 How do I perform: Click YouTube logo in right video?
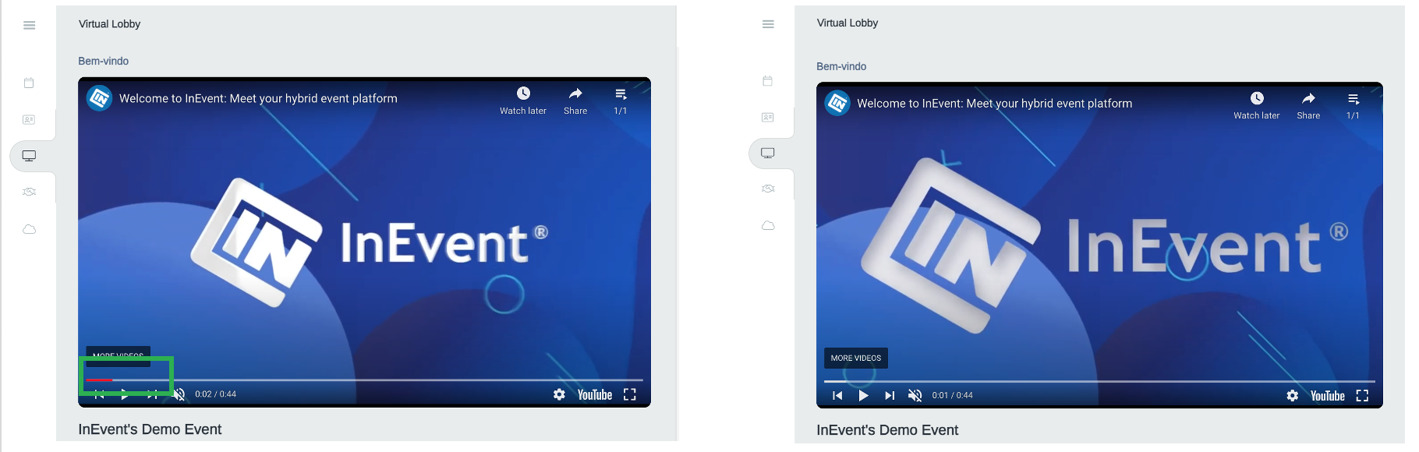coord(1327,396)
